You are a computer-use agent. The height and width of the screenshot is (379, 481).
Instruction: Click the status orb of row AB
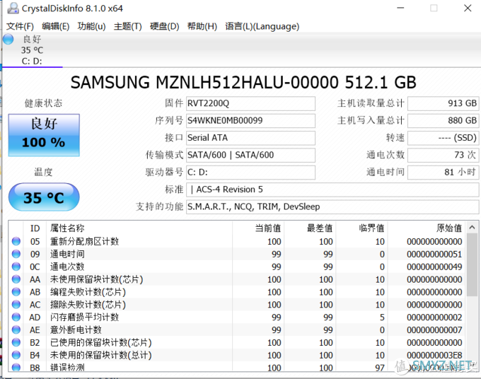tap(16, 291)
